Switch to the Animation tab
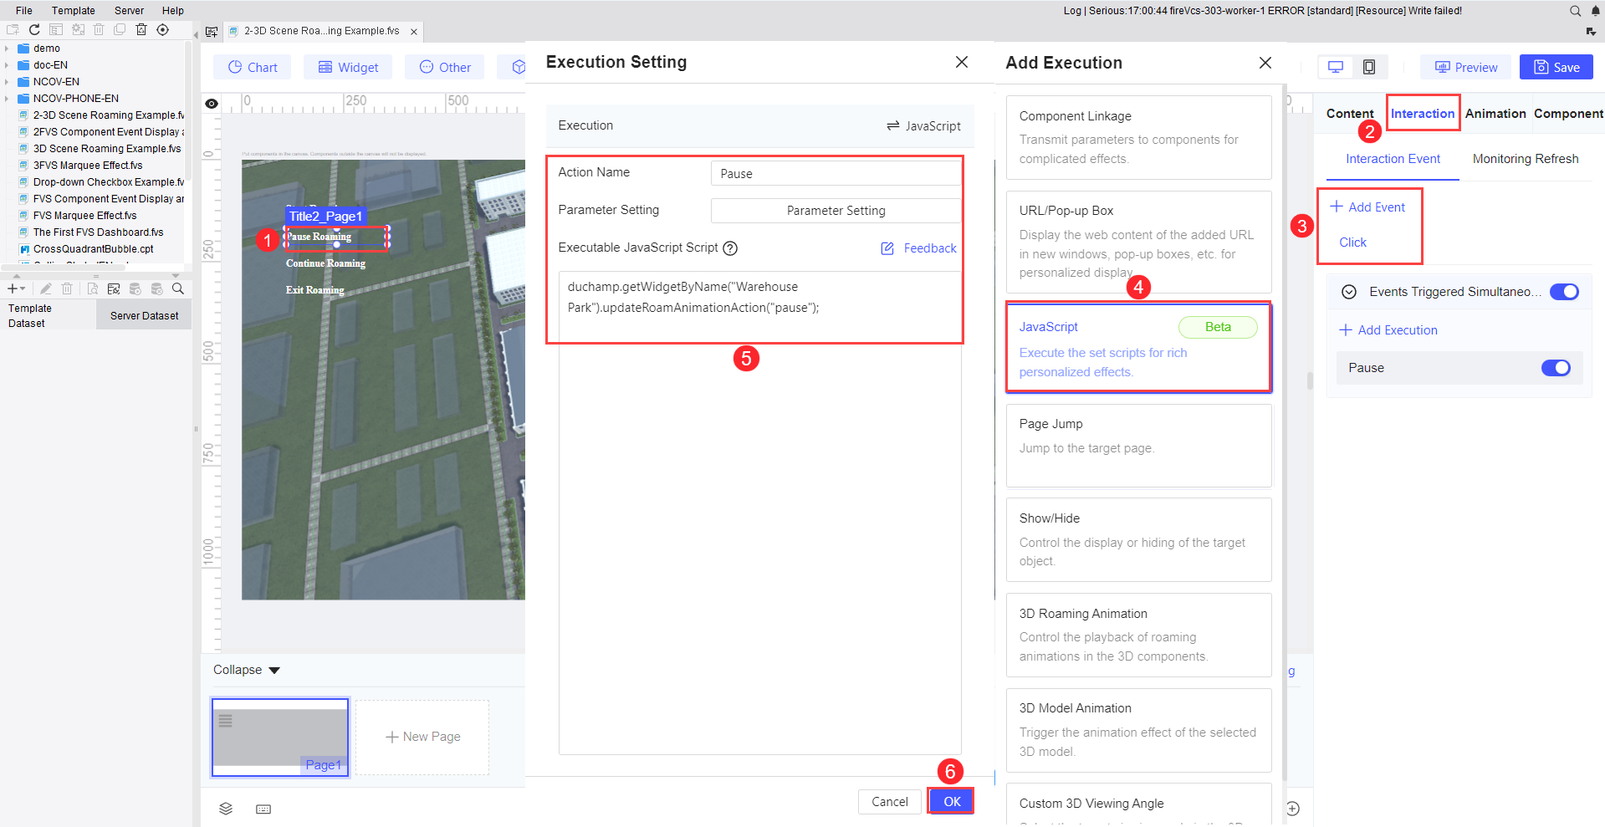1605x827 pixels. 1495,114
